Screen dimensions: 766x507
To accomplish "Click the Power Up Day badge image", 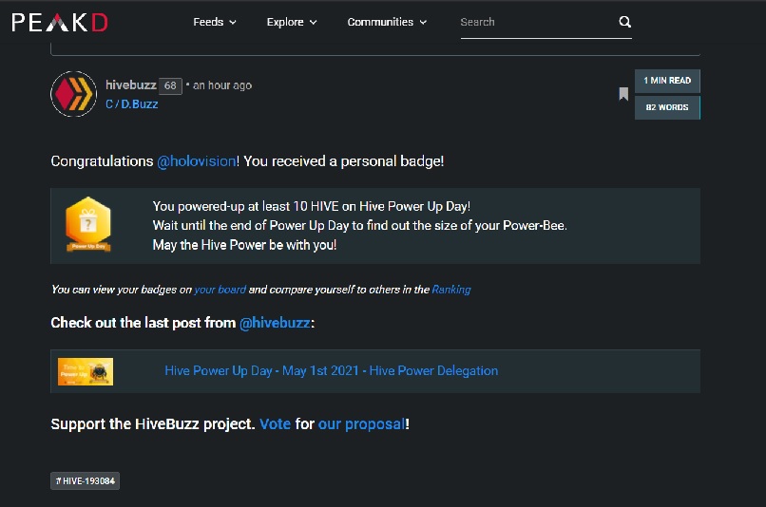I will click(x=88, y=224).
